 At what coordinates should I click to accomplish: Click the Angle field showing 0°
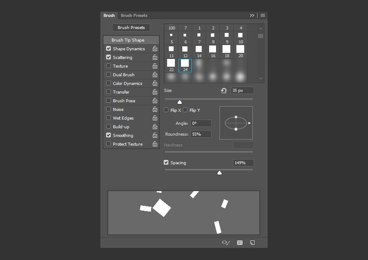[x=201, y=123]
